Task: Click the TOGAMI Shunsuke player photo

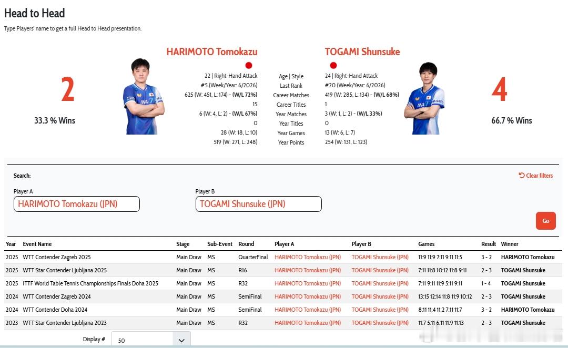Action: pos(424,98)
